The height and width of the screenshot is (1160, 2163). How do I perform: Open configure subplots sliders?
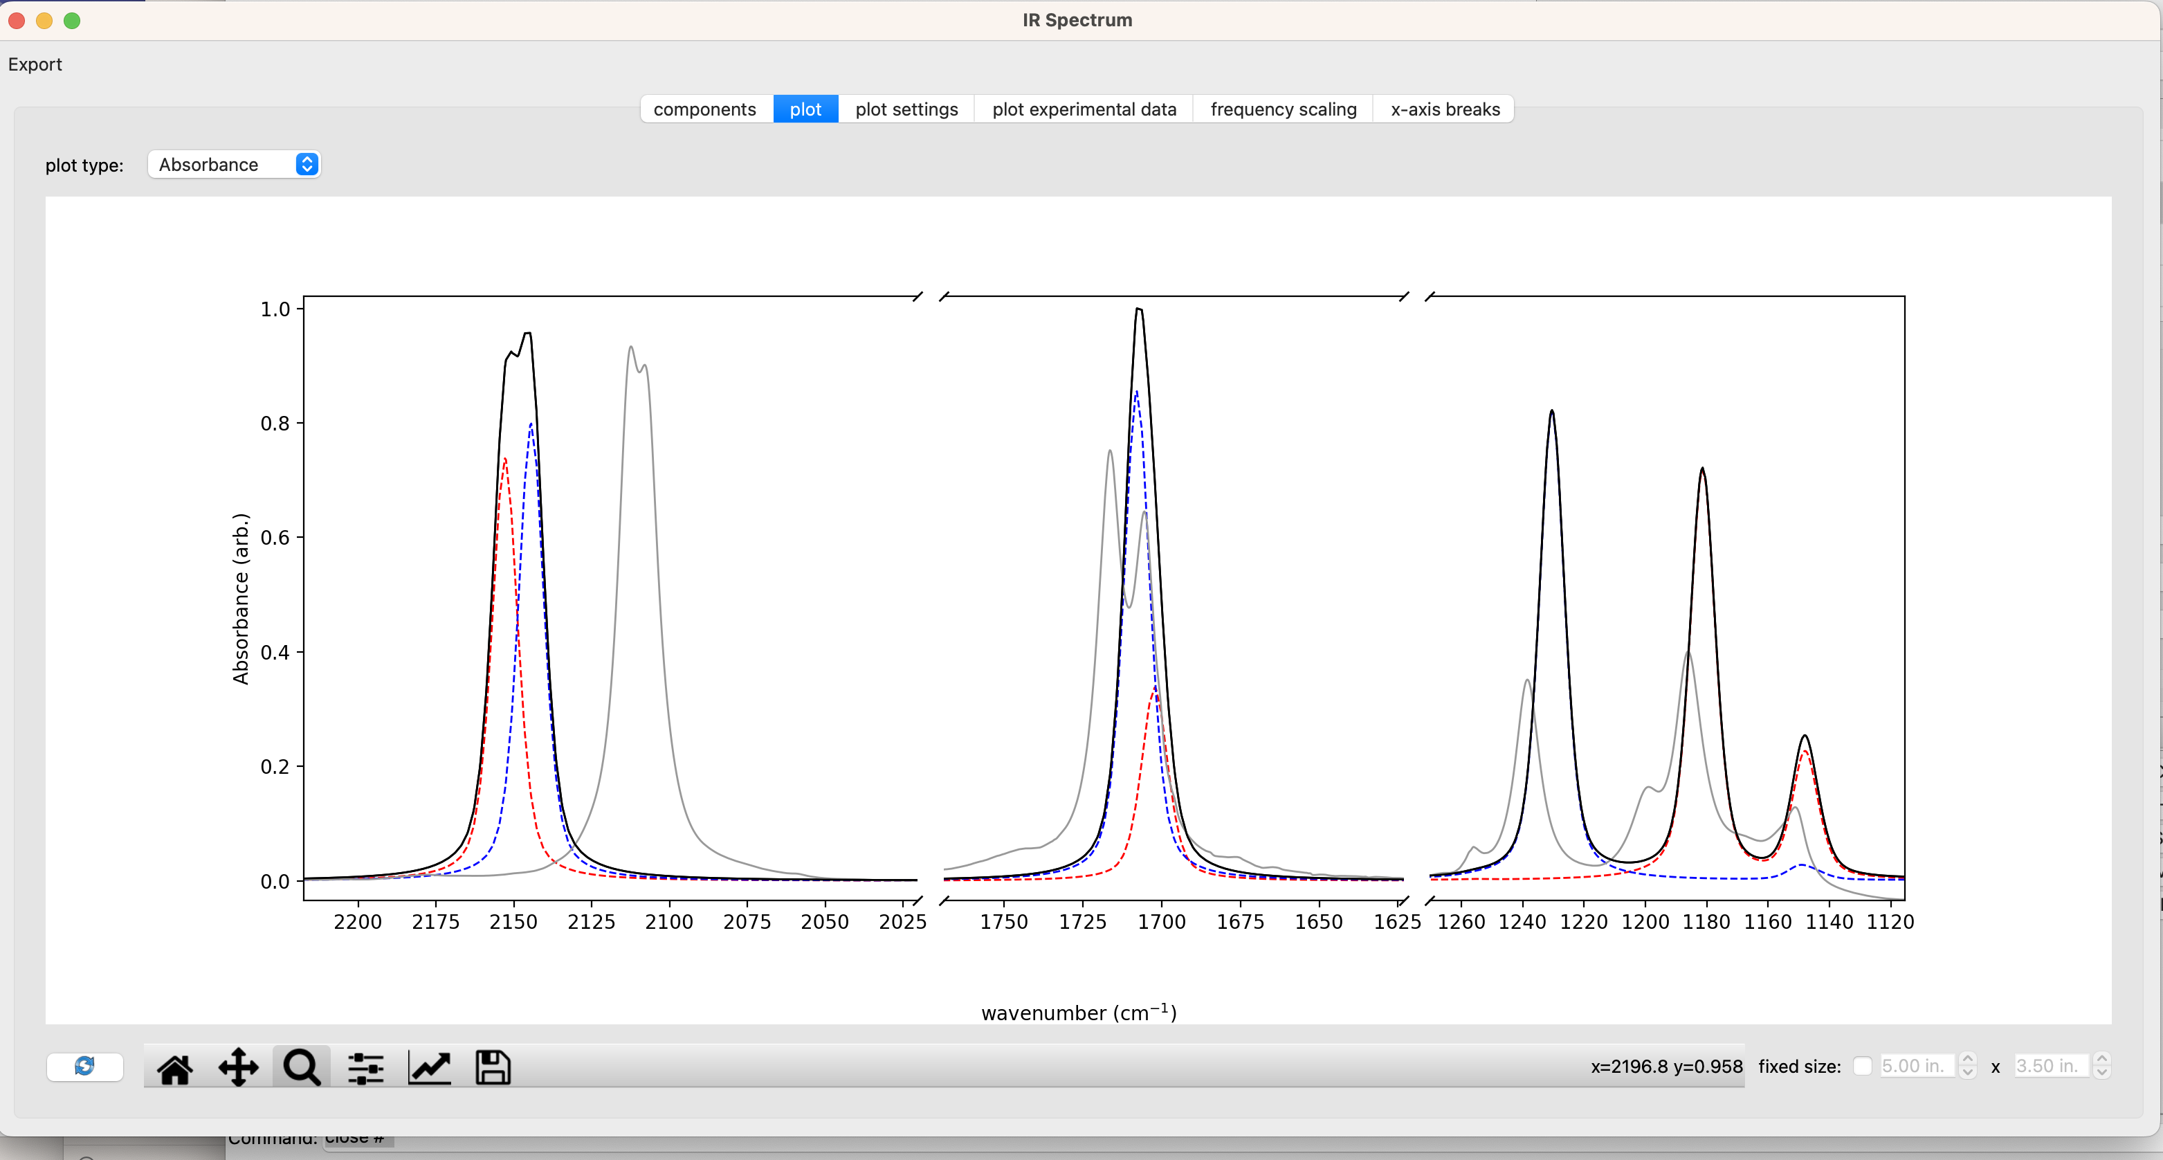[366, 1069]
